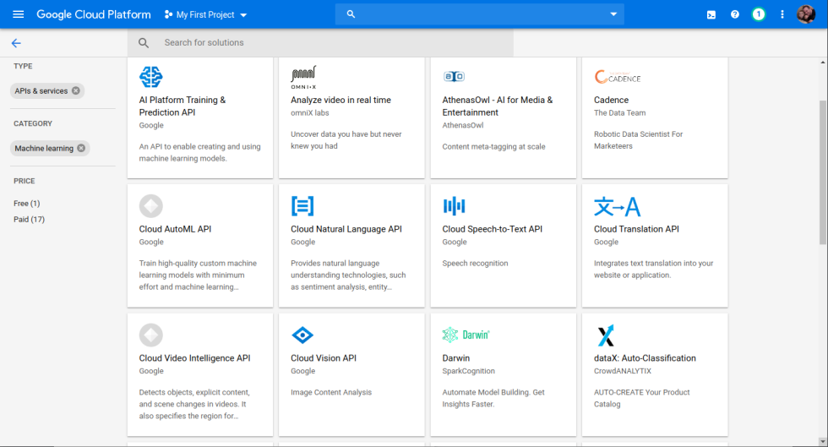Expand the My First Project selector
828x447 pixels.
[x=206, y=15]
